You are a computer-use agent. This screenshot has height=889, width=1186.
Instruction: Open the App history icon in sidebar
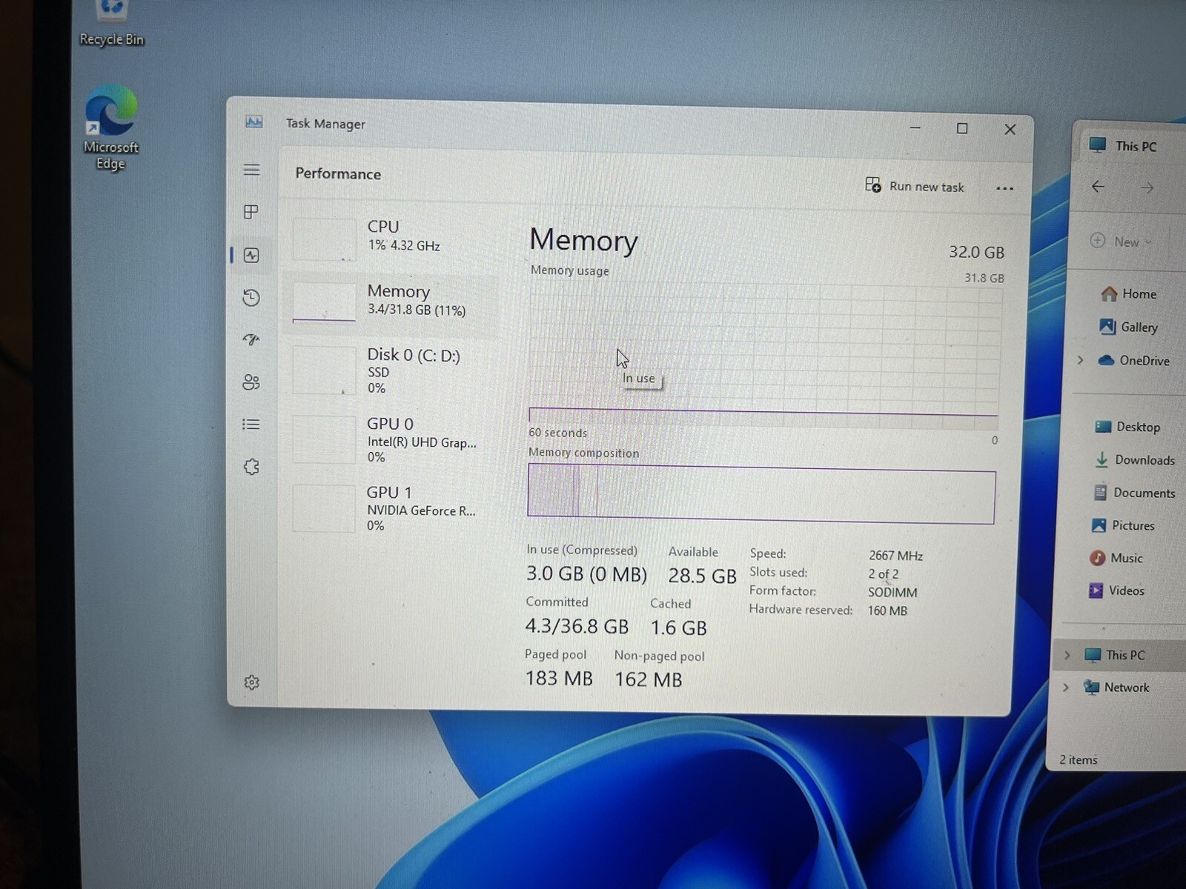[x=251, y=298]
